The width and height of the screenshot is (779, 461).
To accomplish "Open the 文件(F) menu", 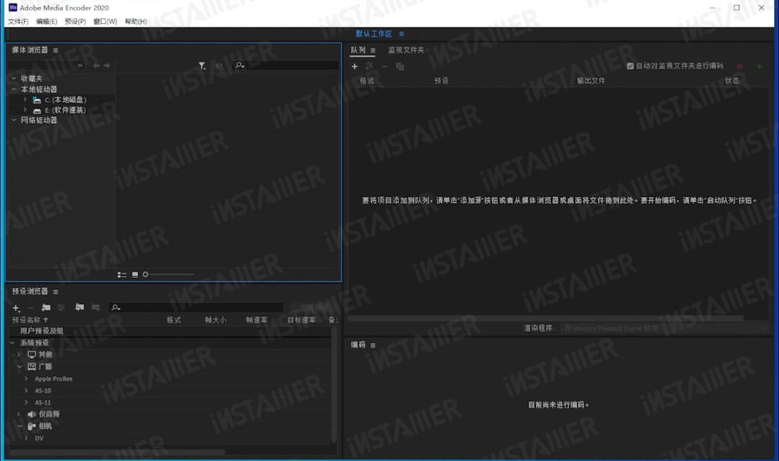I will [x=18, y=22].
